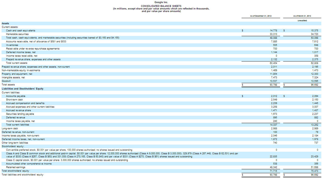Select the 'As of December 31, 2012' column header

tap(261, 16)
